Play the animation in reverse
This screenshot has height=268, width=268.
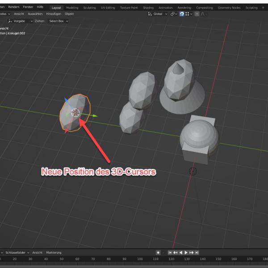click(181, 252)
